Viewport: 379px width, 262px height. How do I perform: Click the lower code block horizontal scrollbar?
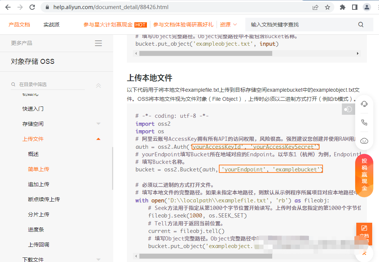coord(206,256)
